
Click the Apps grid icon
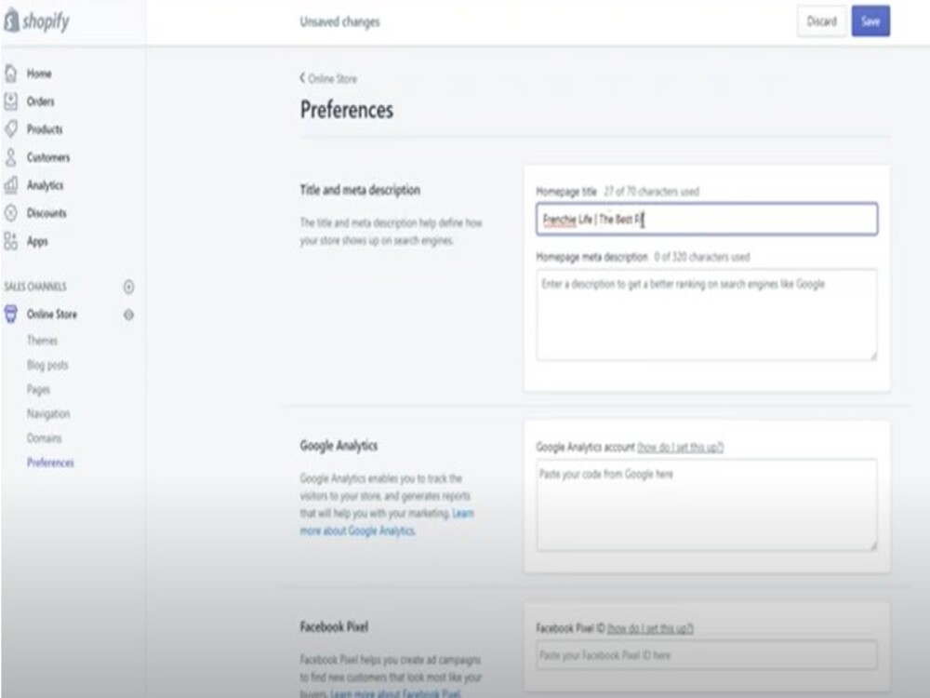coord(11,241)
